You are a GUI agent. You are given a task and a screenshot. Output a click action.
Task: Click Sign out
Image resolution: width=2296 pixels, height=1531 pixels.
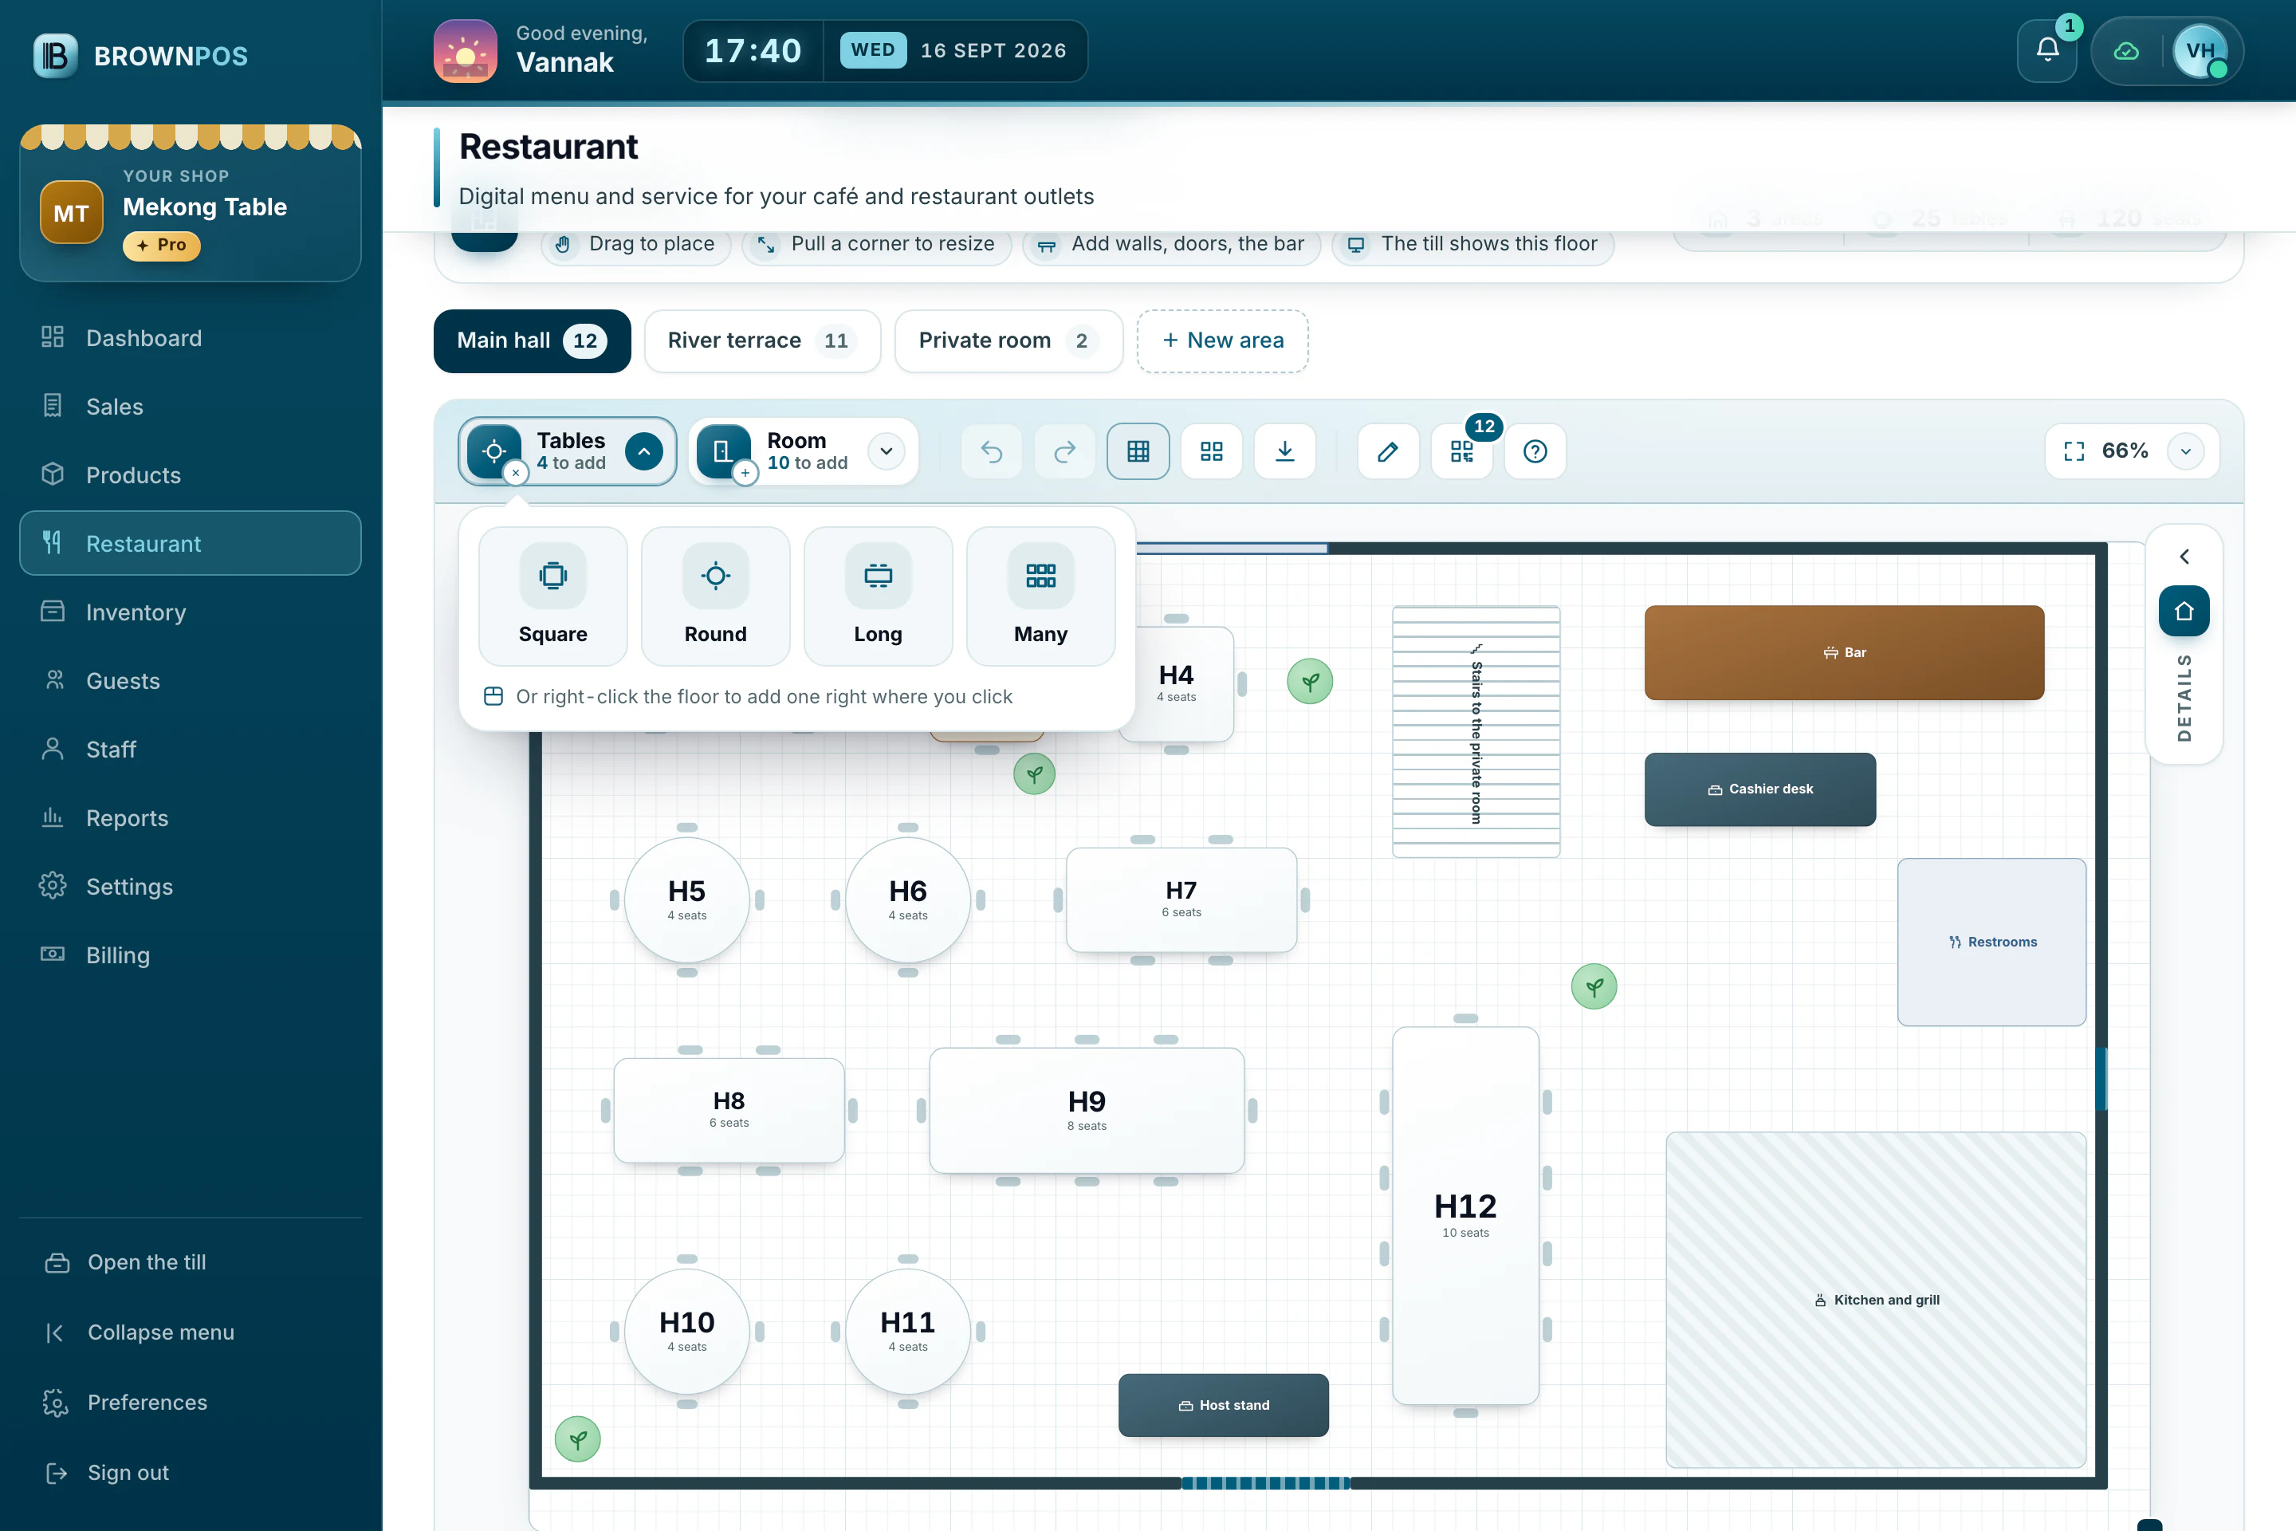click(x=191, y=1473)
